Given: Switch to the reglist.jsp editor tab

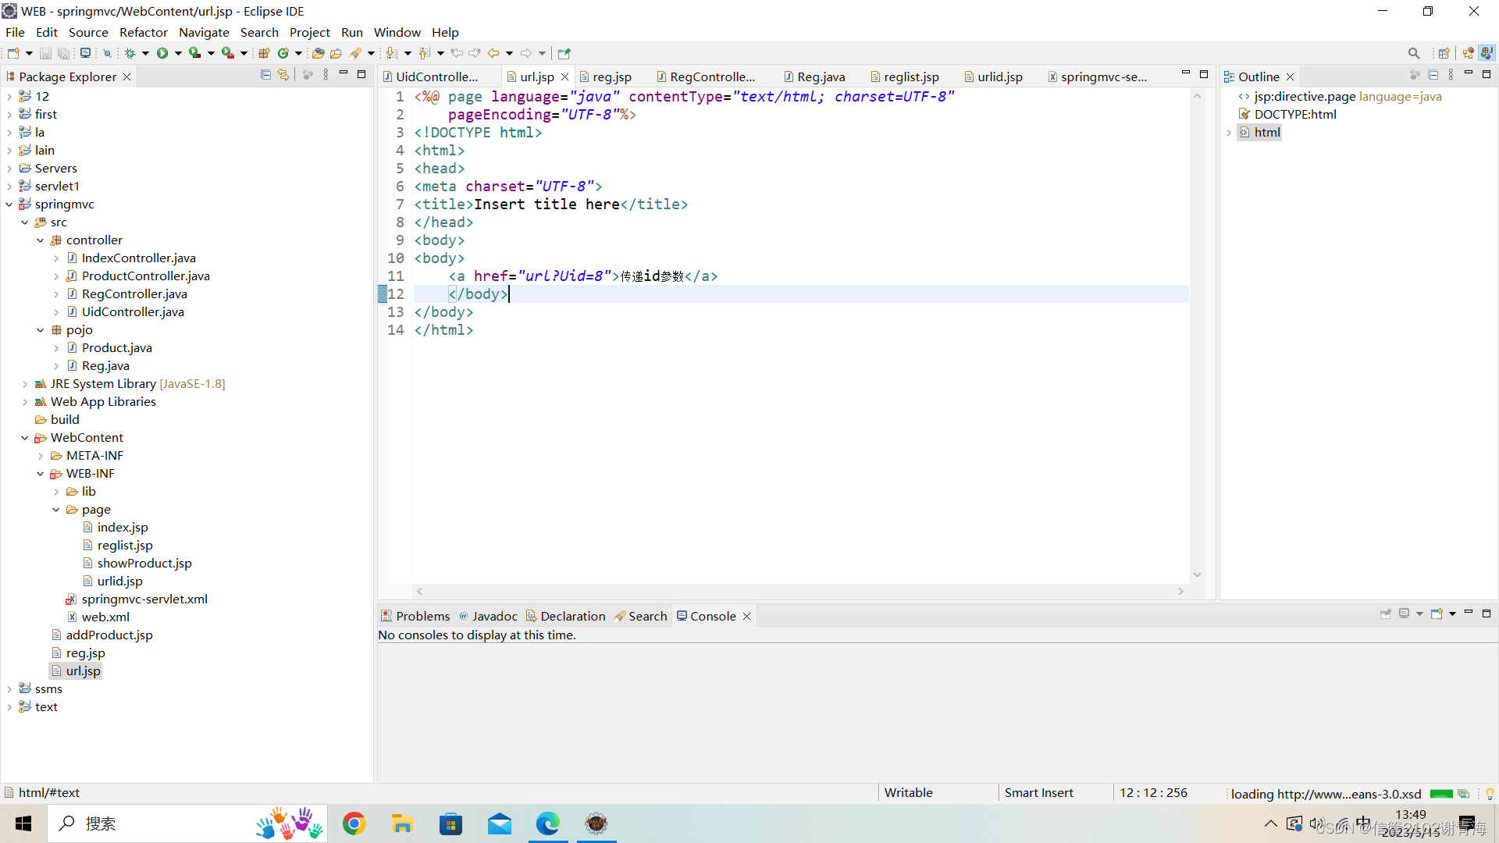Looking at the screenshot, I should [910, 76].
